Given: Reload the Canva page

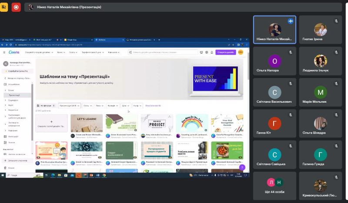Looking at the screenshot, I should 10,45.
